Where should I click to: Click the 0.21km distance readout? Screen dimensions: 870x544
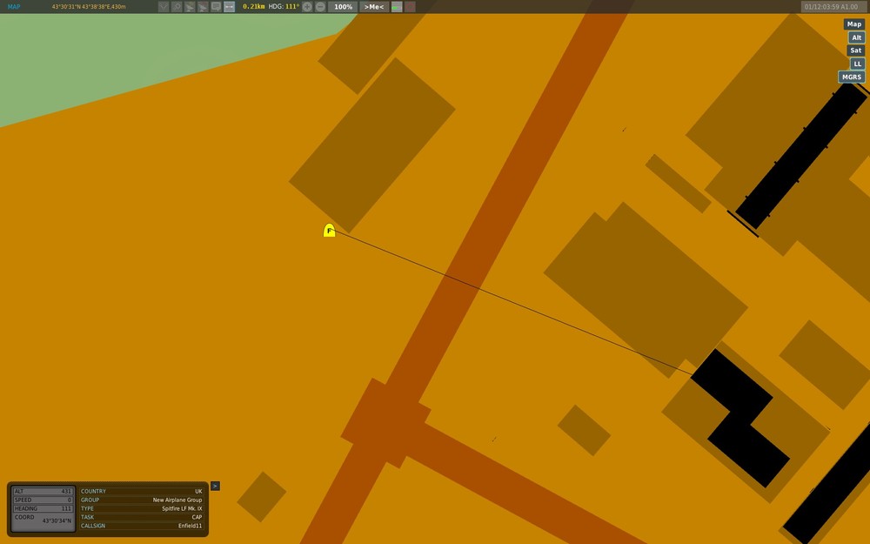(253, 7)
